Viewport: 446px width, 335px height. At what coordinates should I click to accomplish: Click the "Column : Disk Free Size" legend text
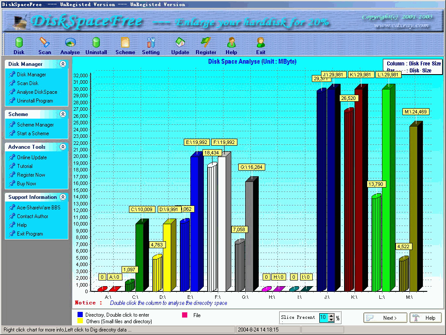click(414, 64)
